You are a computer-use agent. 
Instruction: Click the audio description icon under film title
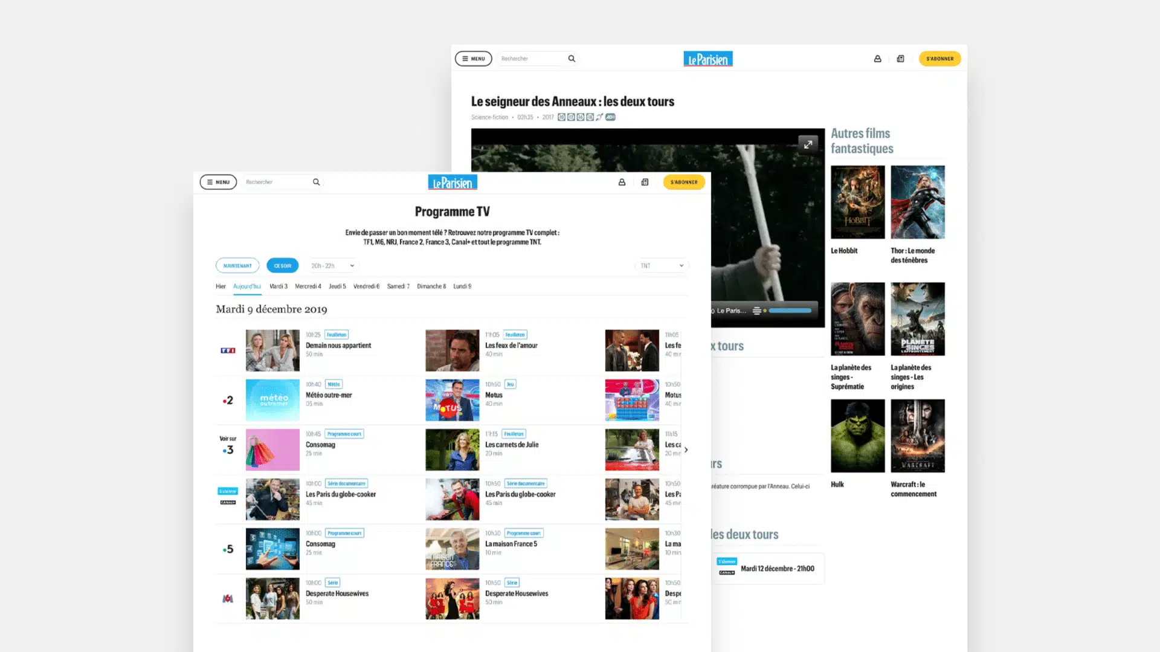coord(610,117)
